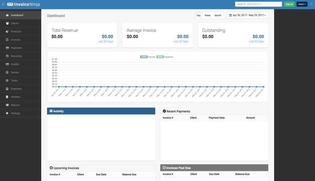The width and height of the screenshot is (315, 181).
Task: Click Balance Due header in Upcoming Invoices
Action: point(129,174)
